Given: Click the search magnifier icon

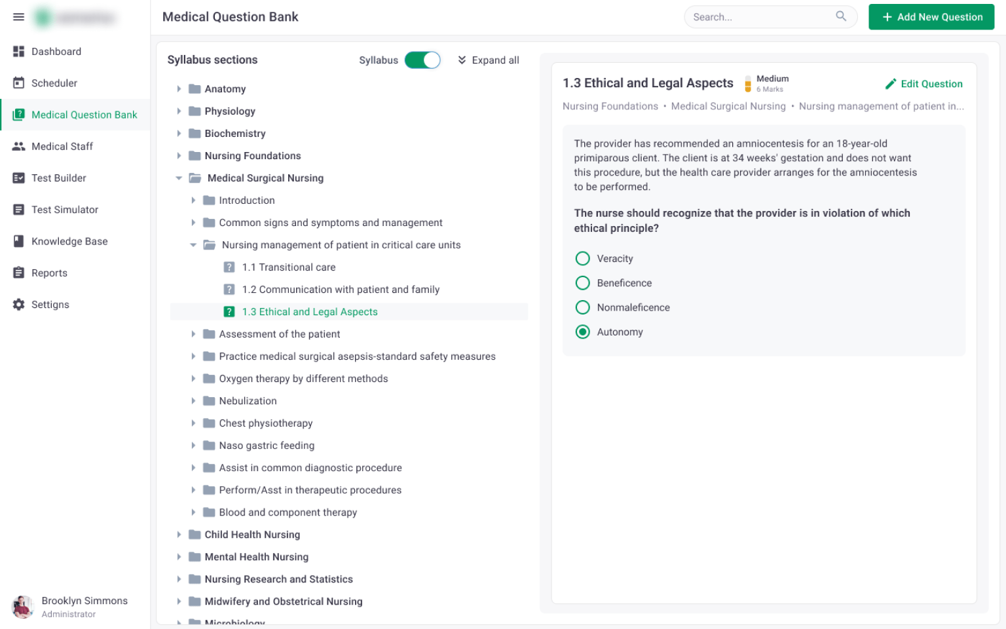Looking at the screenshot, I should pos(841,16).
